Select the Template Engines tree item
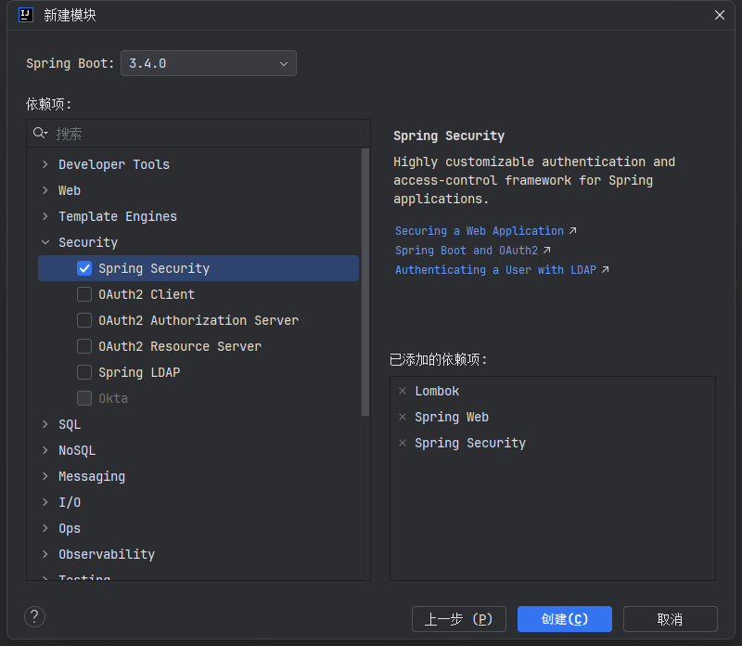 pyautogui.click(x=117, y=216)
